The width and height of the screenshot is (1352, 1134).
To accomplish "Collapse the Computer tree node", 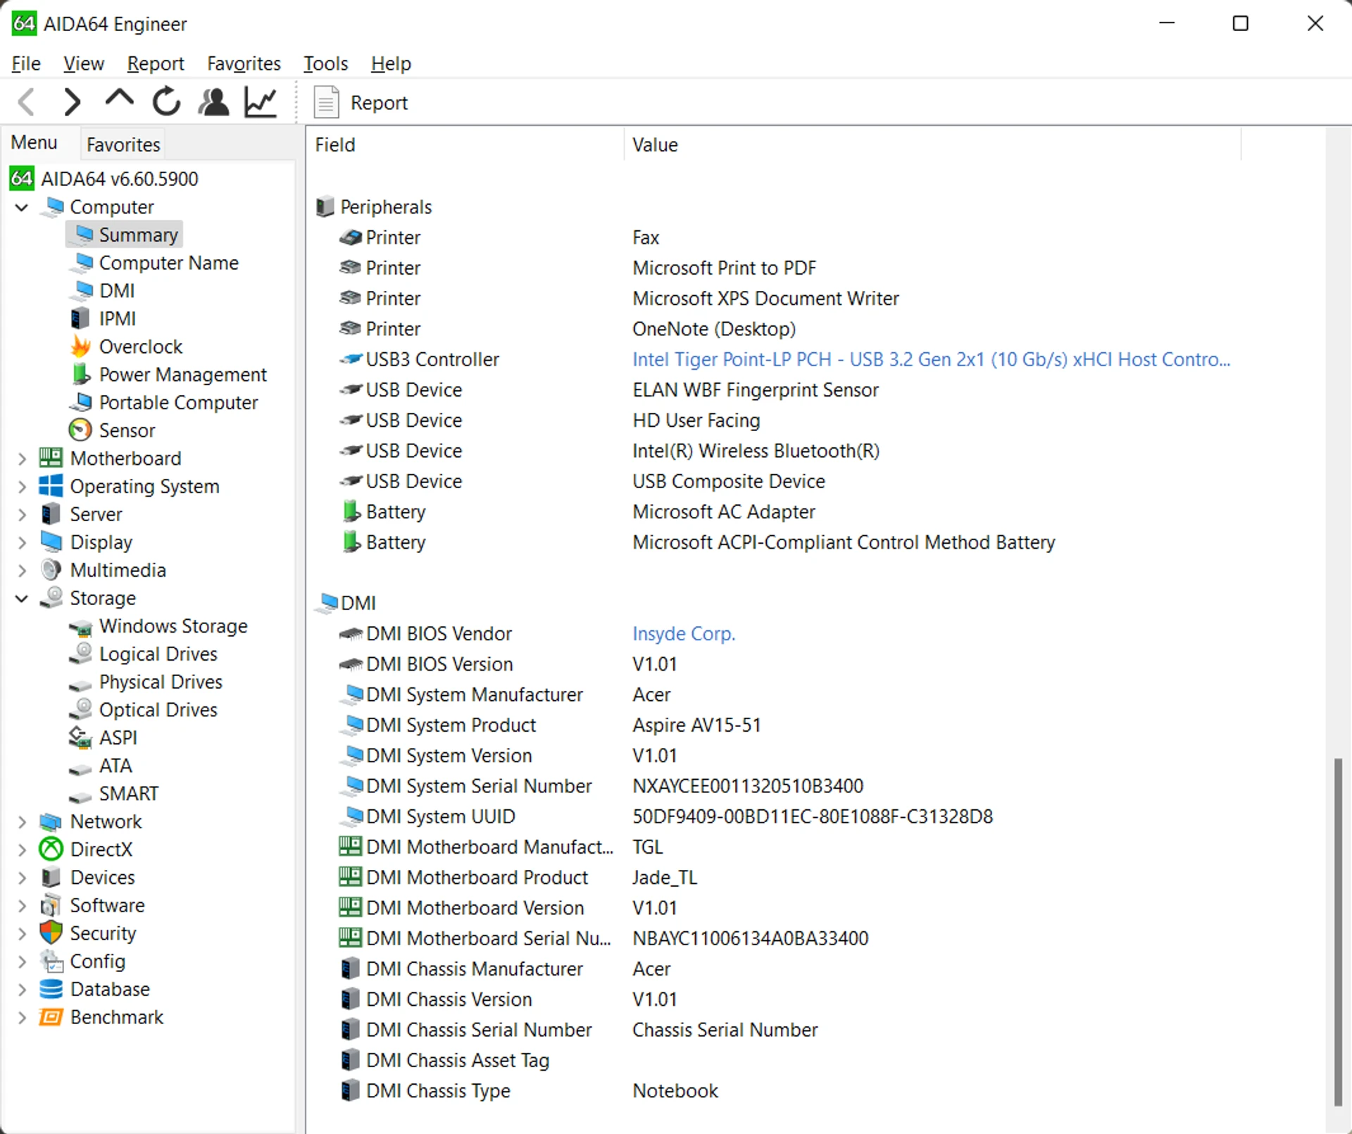I will click(x=22, y=207).
